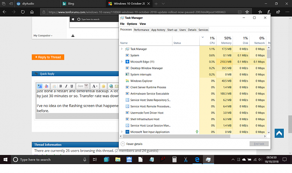The height and width of the screenshot is (173, 292).
Task: Collapse Task Manager with Fewer details
Action: coord(132,144)
